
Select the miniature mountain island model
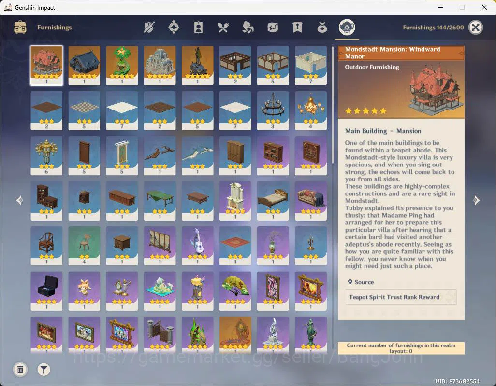coord(160,291)
